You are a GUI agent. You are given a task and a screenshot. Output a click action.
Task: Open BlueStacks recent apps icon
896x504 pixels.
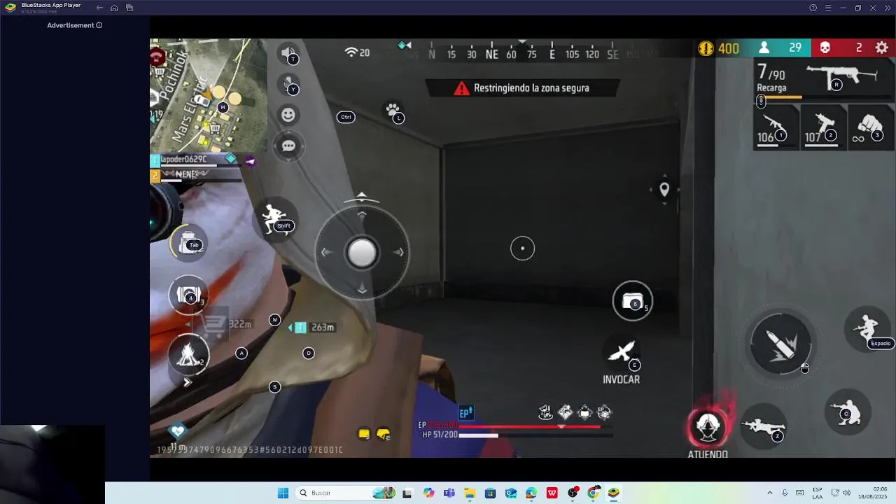tap(129, 8)
